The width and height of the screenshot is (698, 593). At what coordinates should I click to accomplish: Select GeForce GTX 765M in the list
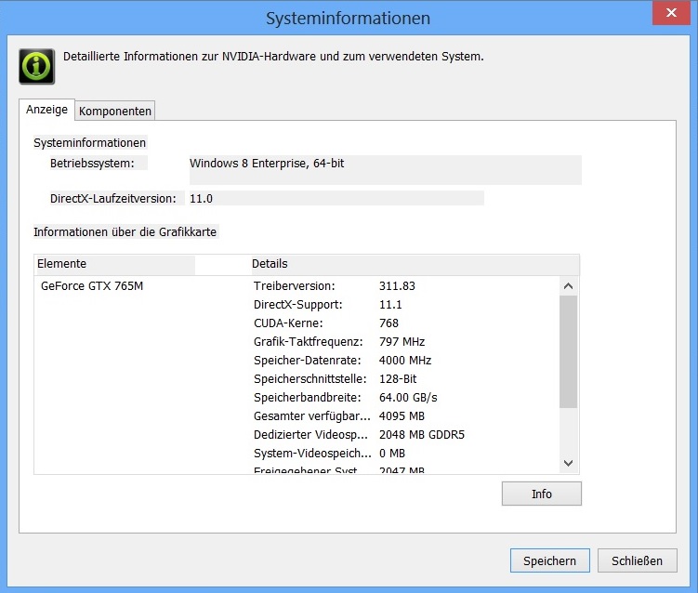tap(92, 286)
